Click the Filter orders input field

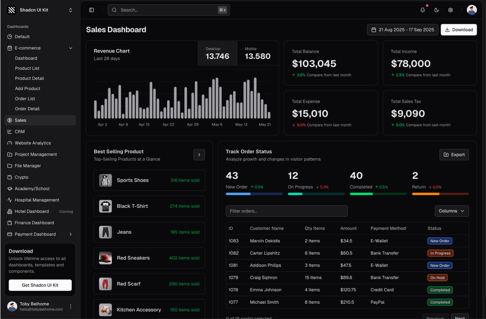287,211
